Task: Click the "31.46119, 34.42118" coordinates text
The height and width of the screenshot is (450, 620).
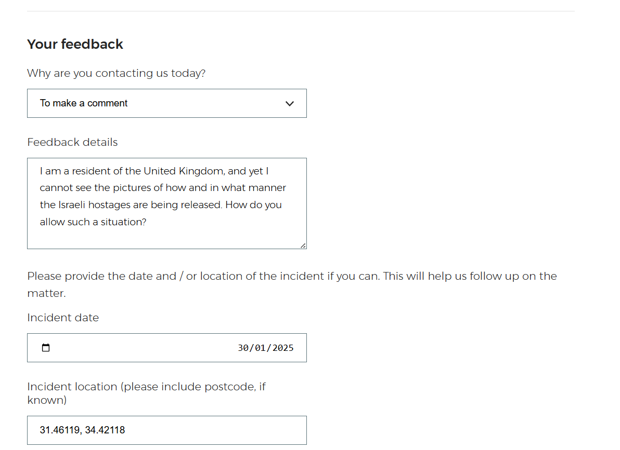Action: (82, 430)
